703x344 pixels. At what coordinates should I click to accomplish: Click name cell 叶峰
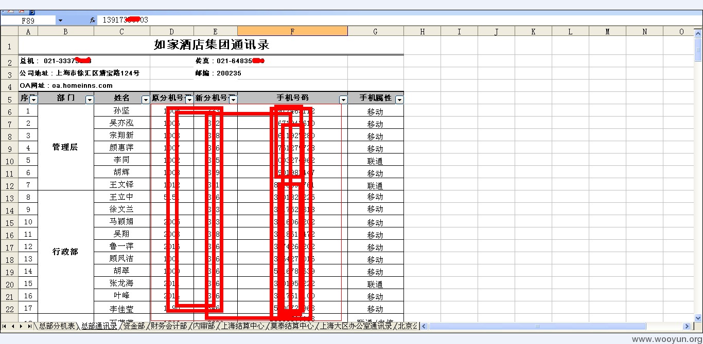[x=122, y=296]
